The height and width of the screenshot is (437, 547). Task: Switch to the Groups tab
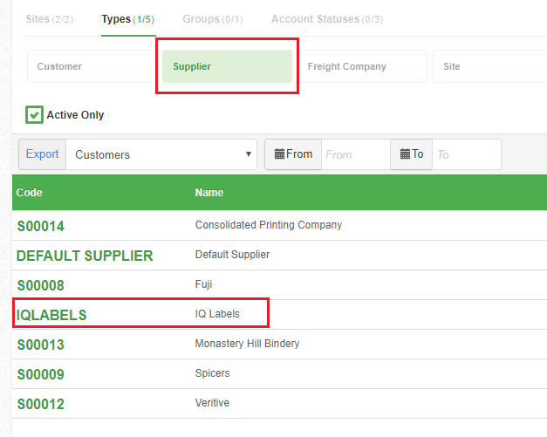(x=213, y=19)
